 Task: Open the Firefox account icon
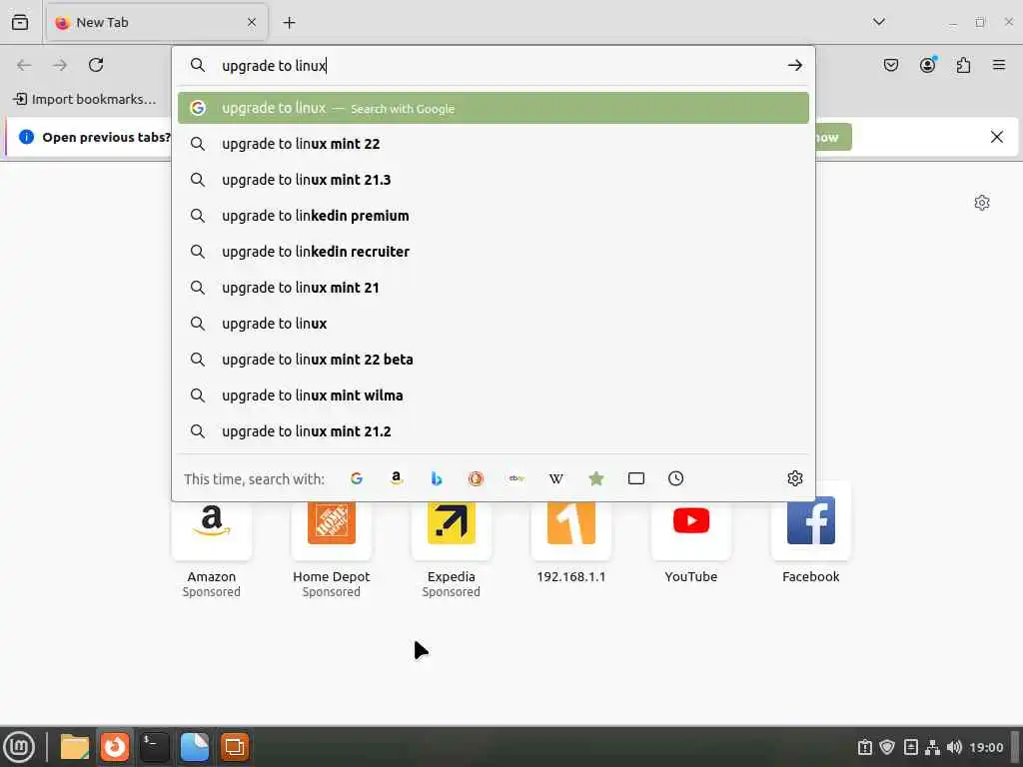click(x=927, y=65)
